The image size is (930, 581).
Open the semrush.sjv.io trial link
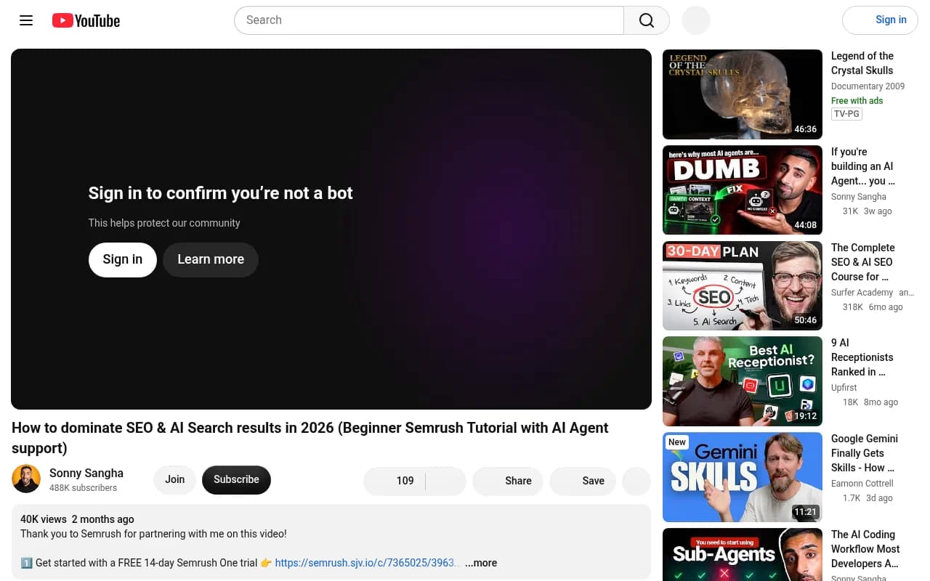coord(367,563)
